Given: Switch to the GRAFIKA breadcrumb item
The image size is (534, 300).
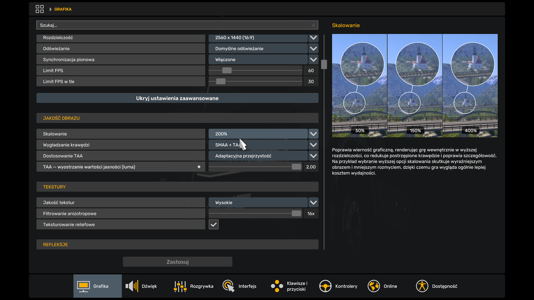Looking at the screenshot, I should coord(63,9).
